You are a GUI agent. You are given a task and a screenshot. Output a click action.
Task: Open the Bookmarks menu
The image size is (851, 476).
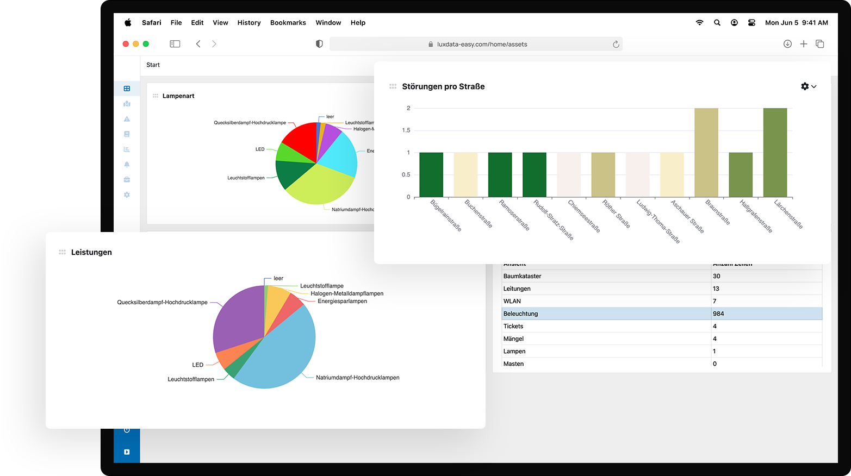288,23
